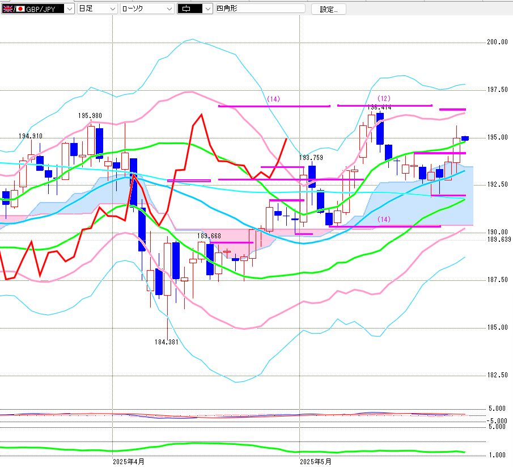The height and width of the screenshot is (467, 513).
Task: Click the 192.50 price axis label
Action: 497,184
